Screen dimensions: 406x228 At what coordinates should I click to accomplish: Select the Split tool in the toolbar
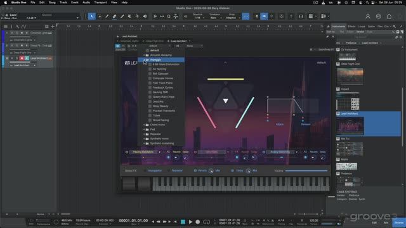(107, 16)
